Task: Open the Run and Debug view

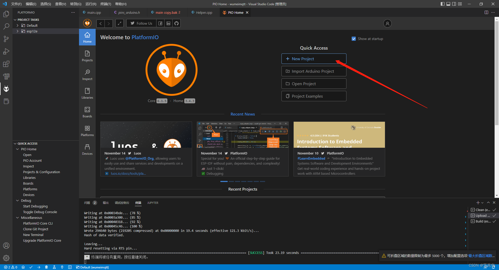Action: click(x=6, y=51)
